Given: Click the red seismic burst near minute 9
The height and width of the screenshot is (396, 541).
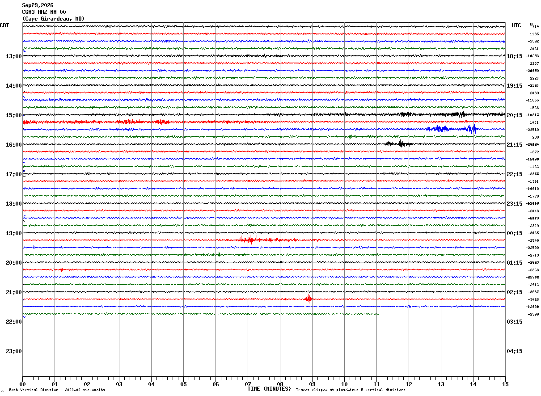Looking at the screenshot, I should [308, 299].
